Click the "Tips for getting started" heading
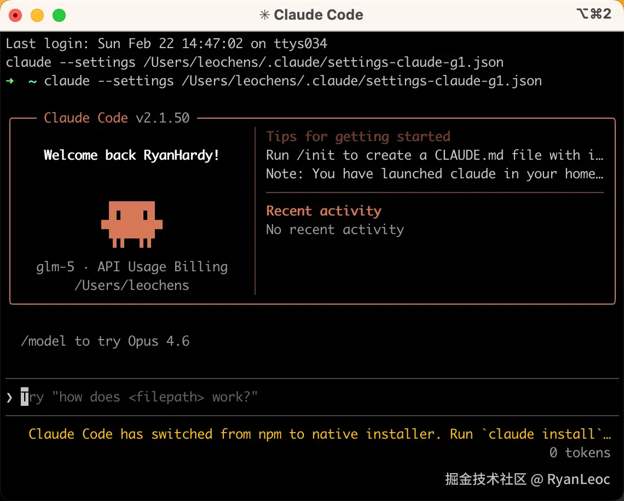The height and width of the screenshot is (501, 624). point(358,137)
